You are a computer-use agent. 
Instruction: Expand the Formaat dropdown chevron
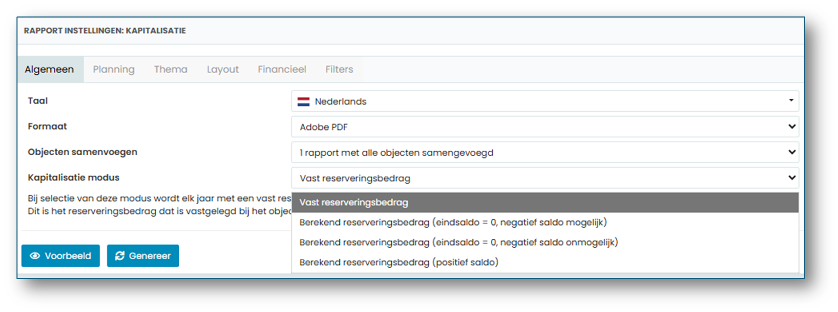coord(792,126)
